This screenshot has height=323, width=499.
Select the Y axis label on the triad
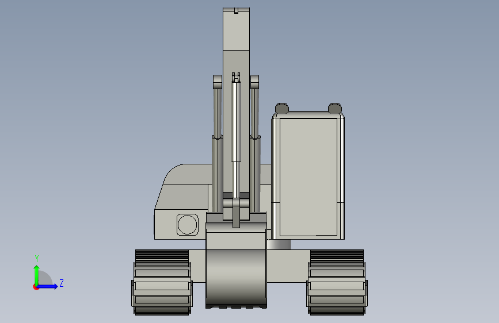click(x=37, y=259)
